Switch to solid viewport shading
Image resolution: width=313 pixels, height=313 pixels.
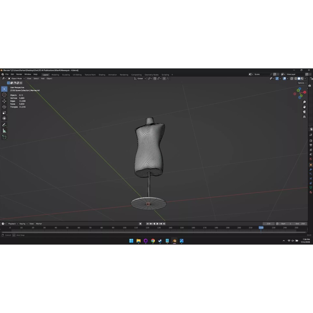299,79
